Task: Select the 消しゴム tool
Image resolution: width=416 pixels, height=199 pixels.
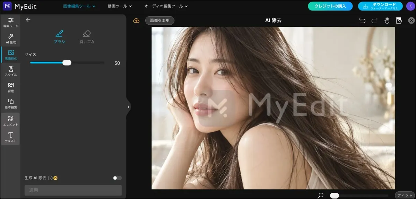Action: (x=87, y=37)
